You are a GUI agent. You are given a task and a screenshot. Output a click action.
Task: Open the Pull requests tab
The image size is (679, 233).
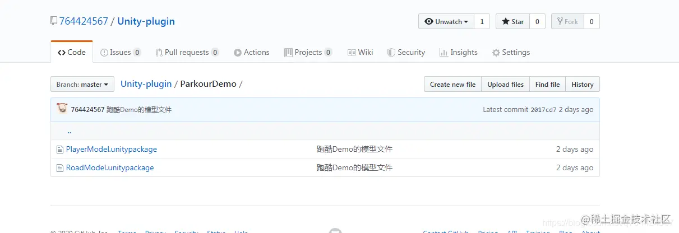(187, 52)
